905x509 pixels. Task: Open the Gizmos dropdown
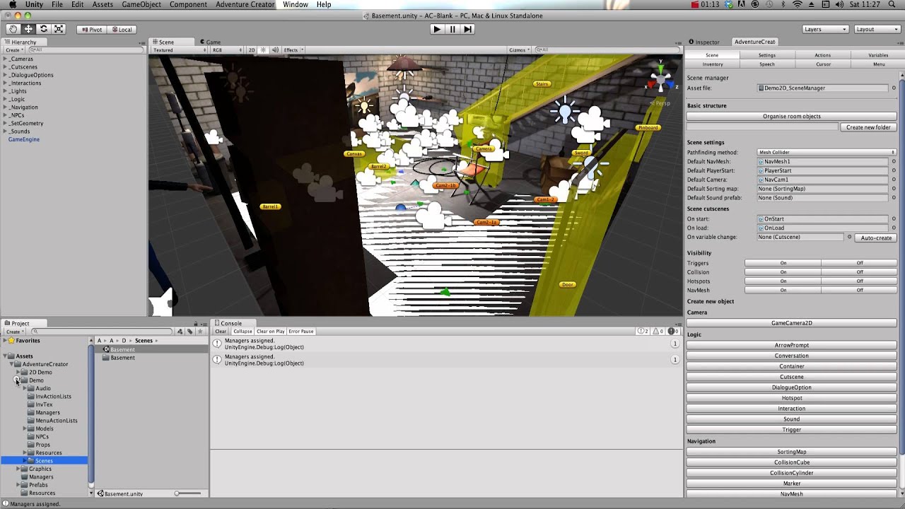pos(519,50)
